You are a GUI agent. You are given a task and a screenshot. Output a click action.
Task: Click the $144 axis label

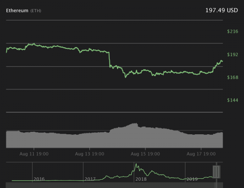(233, 100)
